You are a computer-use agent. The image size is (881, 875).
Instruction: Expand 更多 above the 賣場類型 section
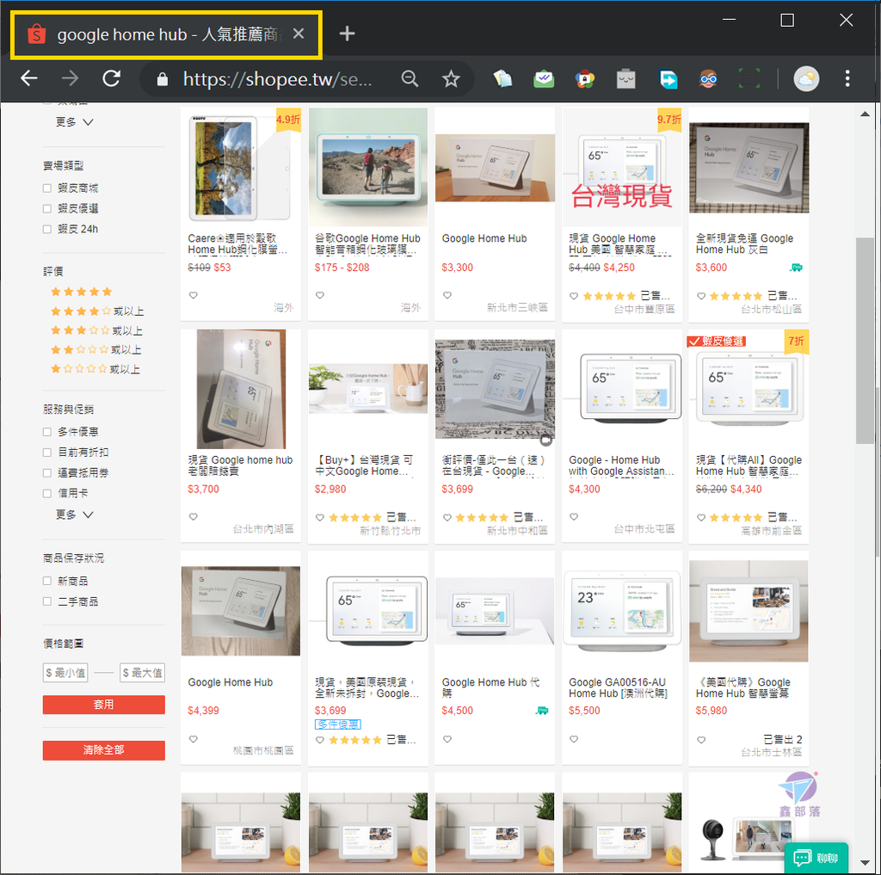(74, 122)
